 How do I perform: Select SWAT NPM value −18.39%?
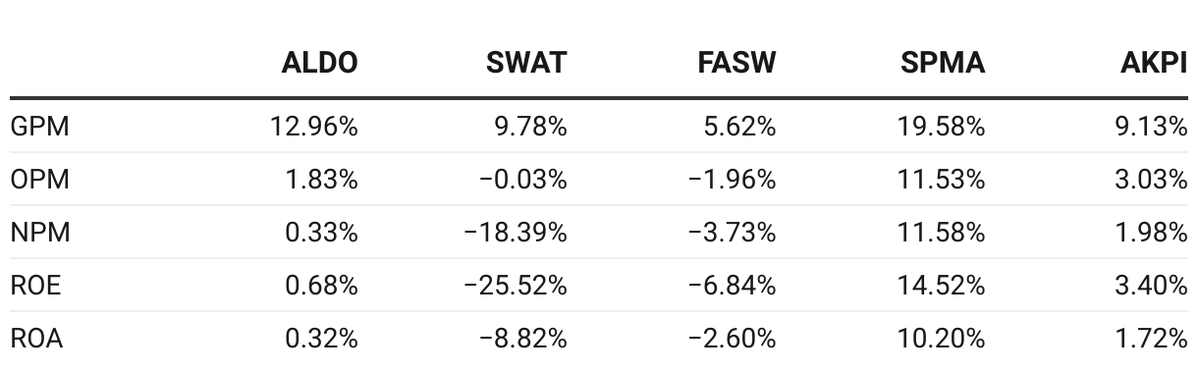[x=516, y=233]
